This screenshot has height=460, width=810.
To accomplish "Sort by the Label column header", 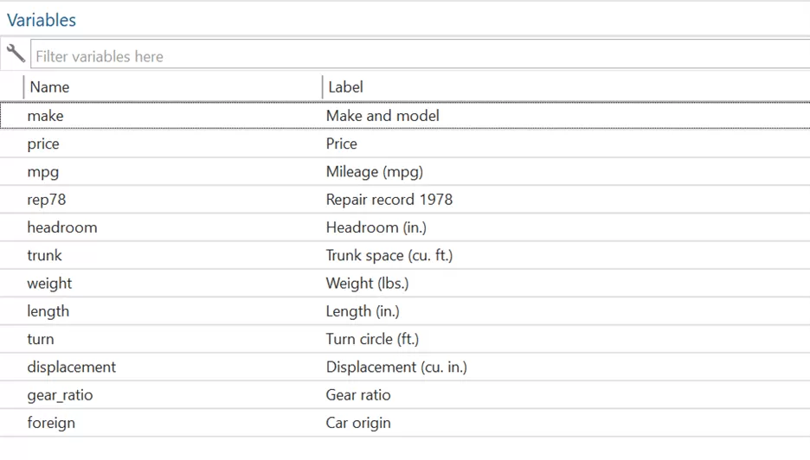I will 345,87.
